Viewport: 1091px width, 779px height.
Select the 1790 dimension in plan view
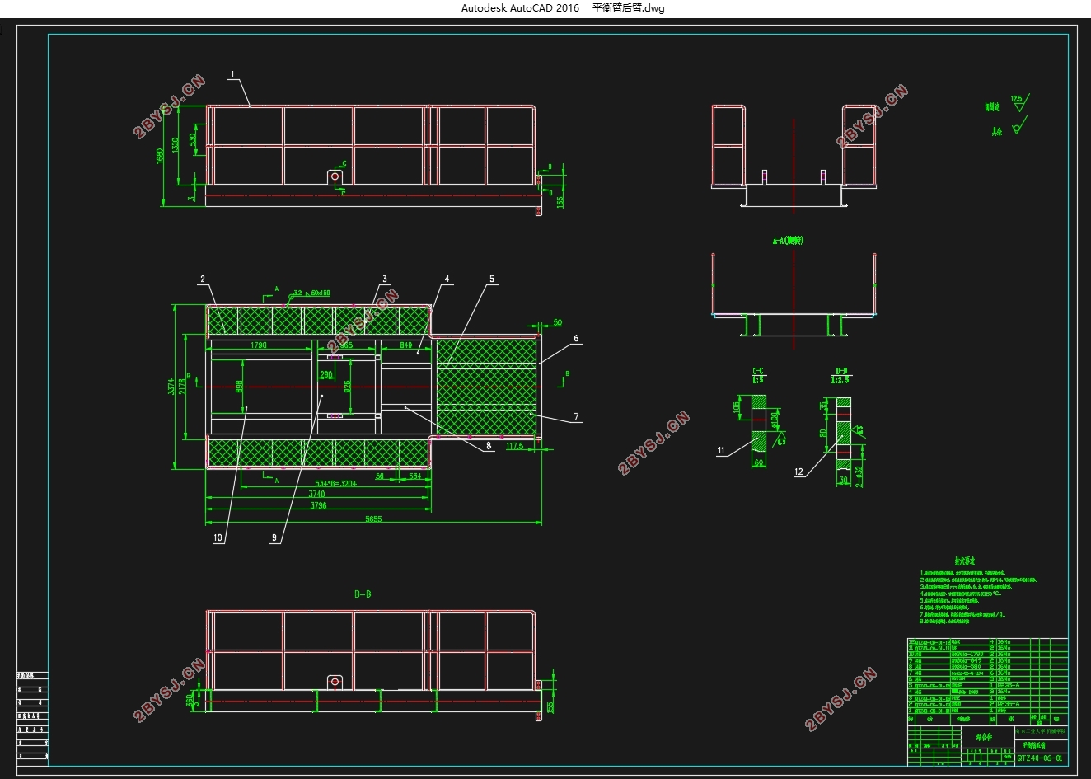tap(258, 345)
